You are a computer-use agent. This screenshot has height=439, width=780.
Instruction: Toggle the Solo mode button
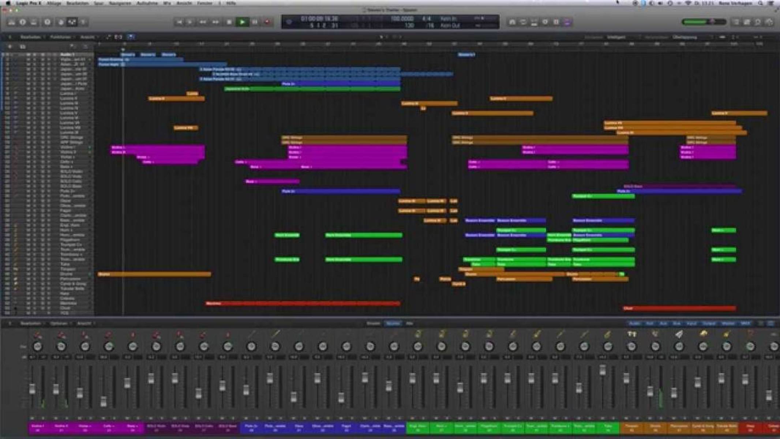545,22
